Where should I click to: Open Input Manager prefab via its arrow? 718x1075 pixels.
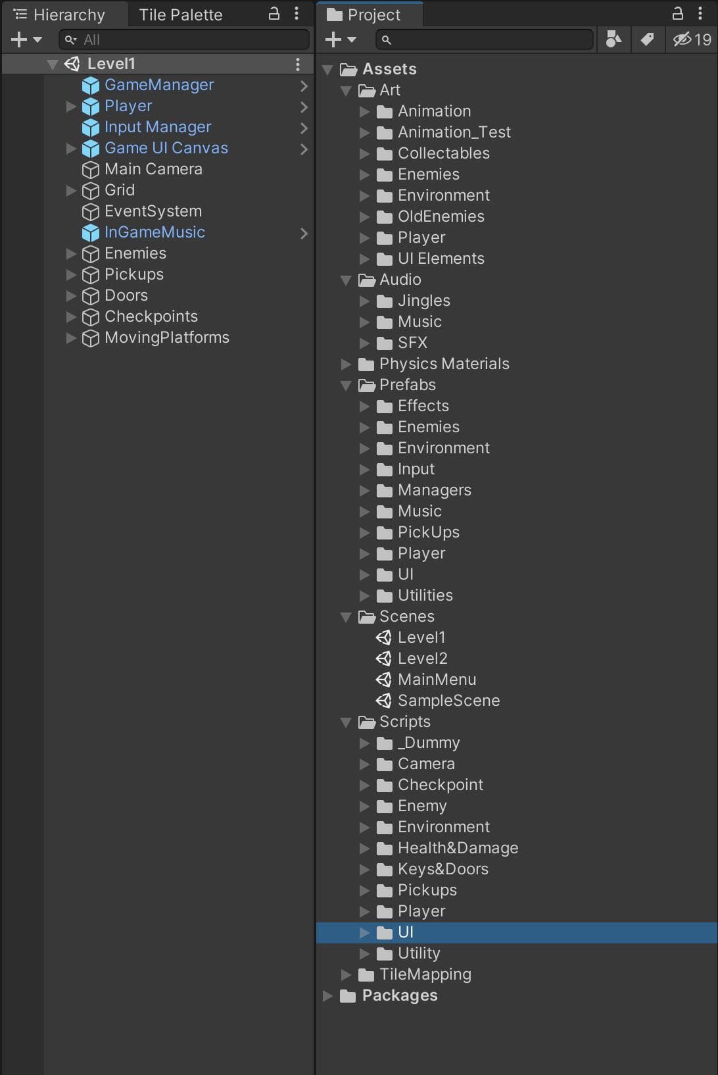pyautogui.click(x=304, y=128)
